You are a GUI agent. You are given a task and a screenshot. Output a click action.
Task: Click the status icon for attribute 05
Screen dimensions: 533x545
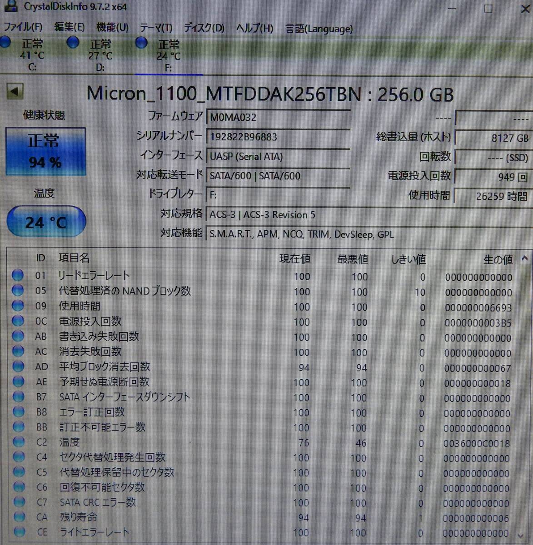tap(18, 290)
